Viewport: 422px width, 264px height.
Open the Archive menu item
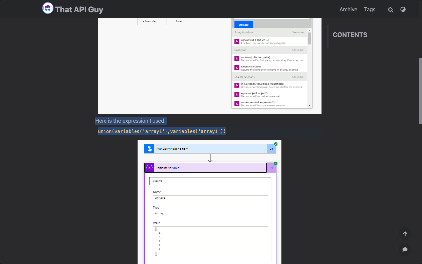click(x=348, y=9)
